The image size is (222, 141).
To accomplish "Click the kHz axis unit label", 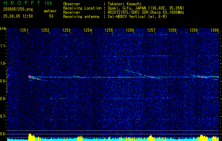I will coord(3,29).
